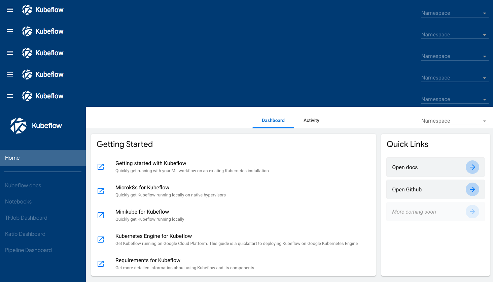Open the Pipeline Dashboard from the sidebar
The image size is (493, 282).
tap(28, 250)
